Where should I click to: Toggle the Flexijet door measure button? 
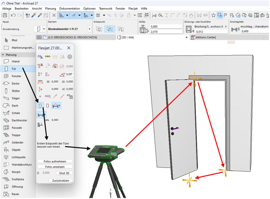40,105
